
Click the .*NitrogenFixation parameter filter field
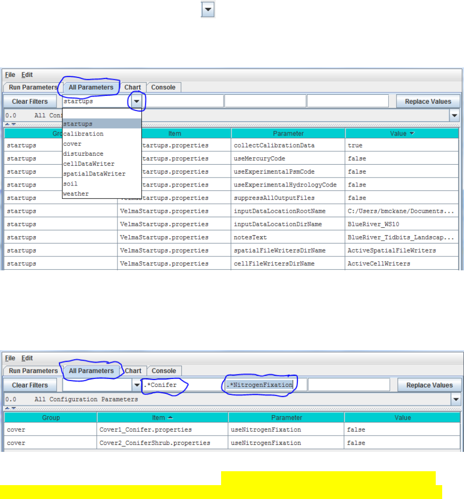coord(266,385)
